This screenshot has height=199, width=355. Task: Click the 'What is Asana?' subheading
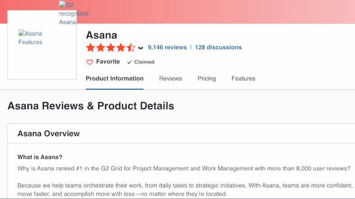coord(40,157)
